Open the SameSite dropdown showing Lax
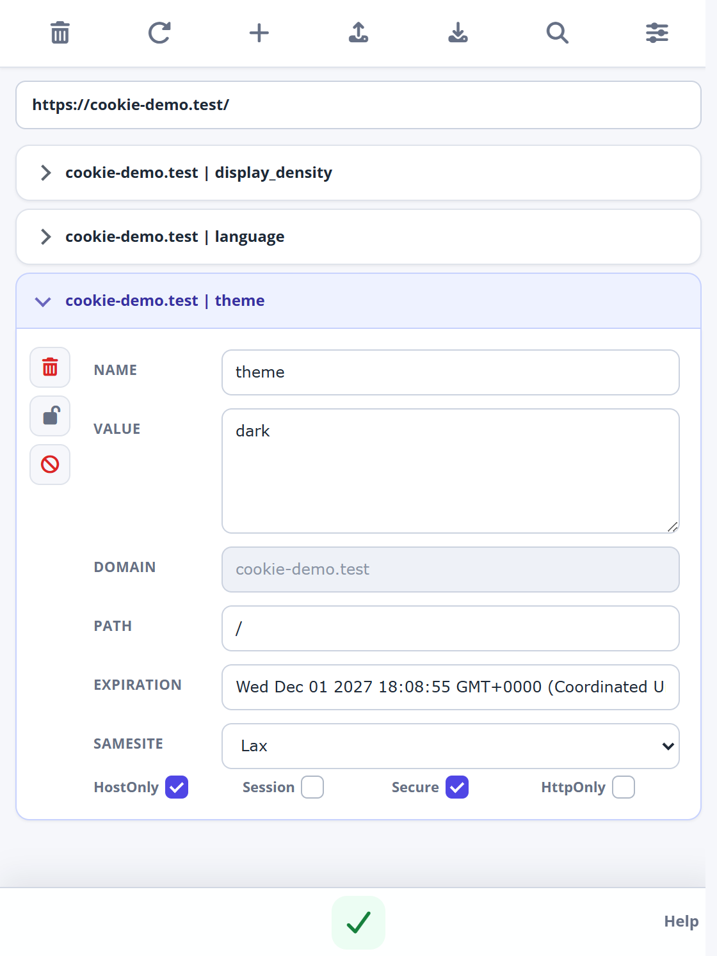 (451, 746)
